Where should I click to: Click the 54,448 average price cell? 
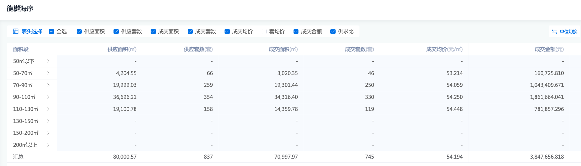click(x=455, y=109)
